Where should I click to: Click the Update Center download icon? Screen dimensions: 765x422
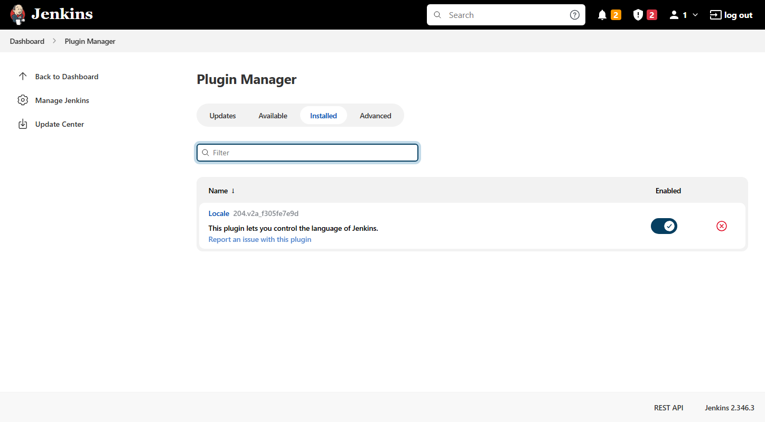coord(23,124)
